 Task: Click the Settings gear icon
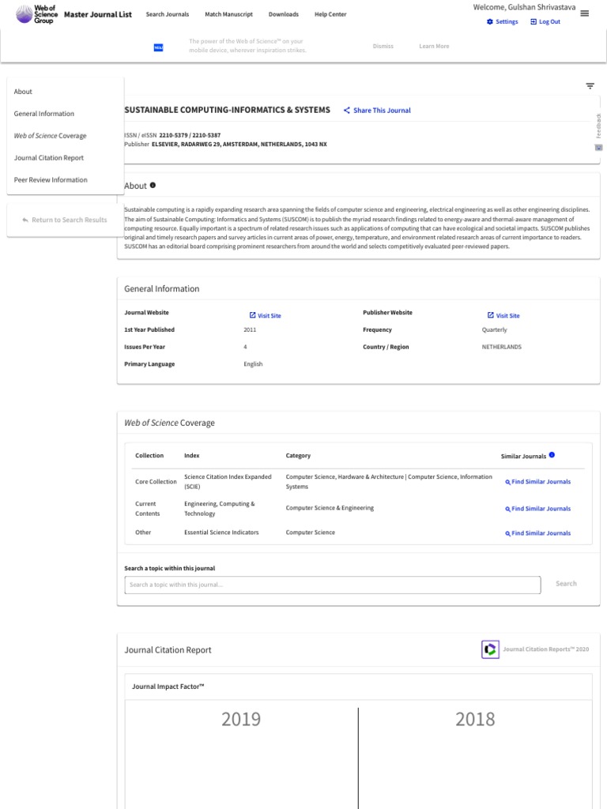490,22
